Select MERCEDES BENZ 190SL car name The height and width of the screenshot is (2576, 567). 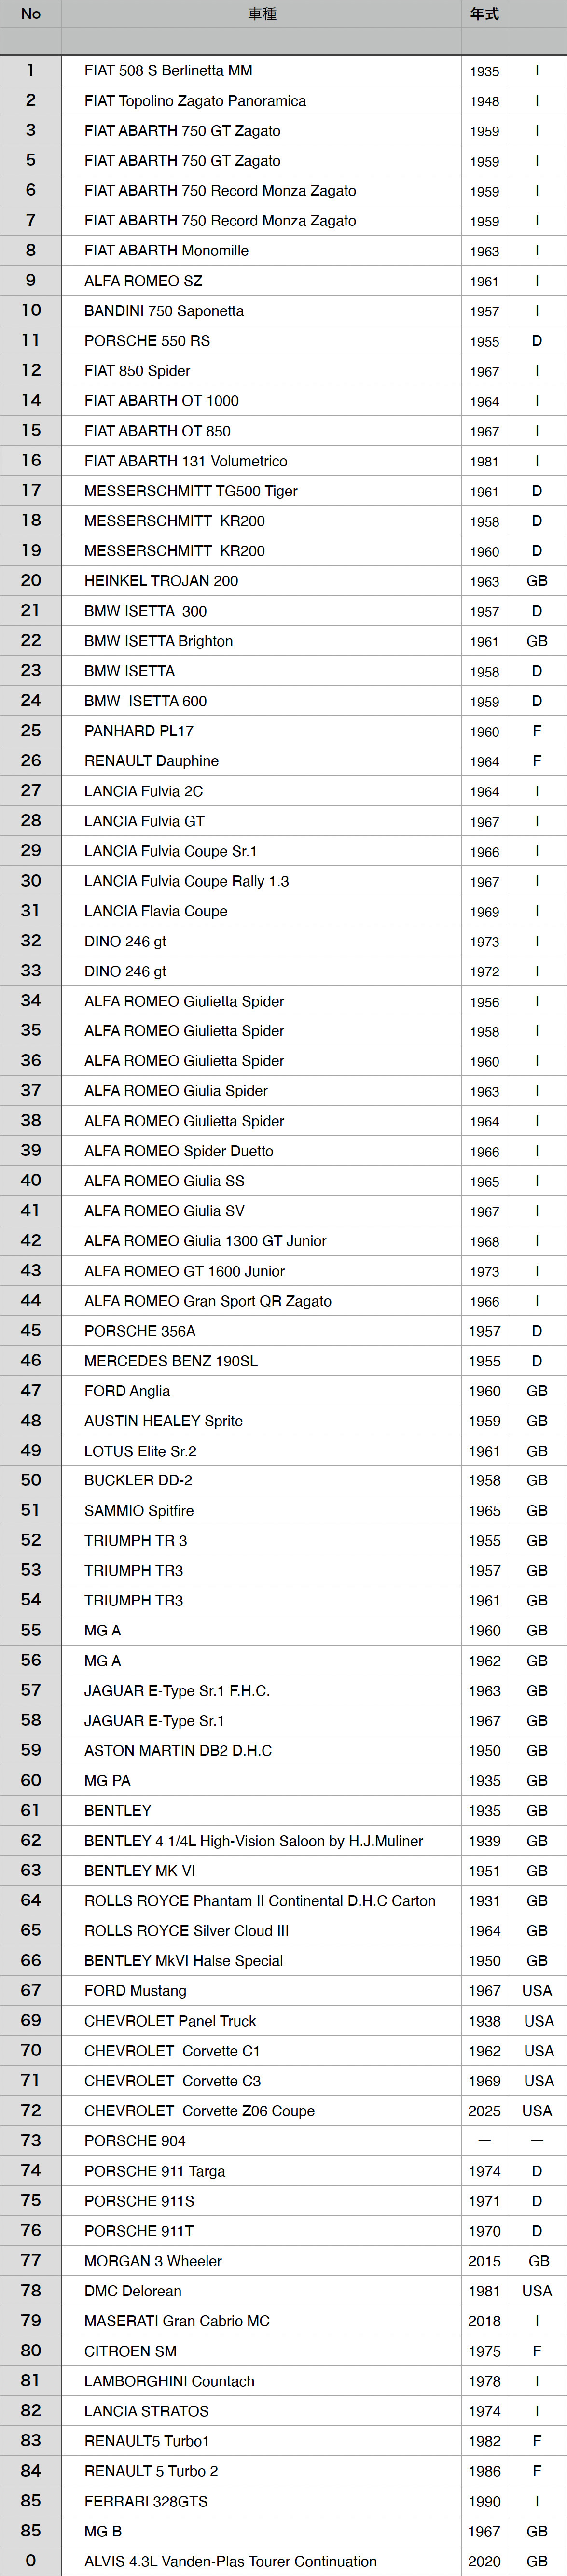pos(171,1361)
